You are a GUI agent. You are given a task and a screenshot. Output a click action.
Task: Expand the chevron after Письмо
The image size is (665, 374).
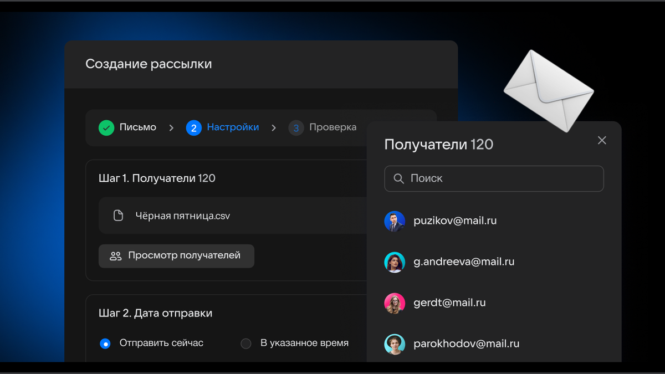point(171,127)
